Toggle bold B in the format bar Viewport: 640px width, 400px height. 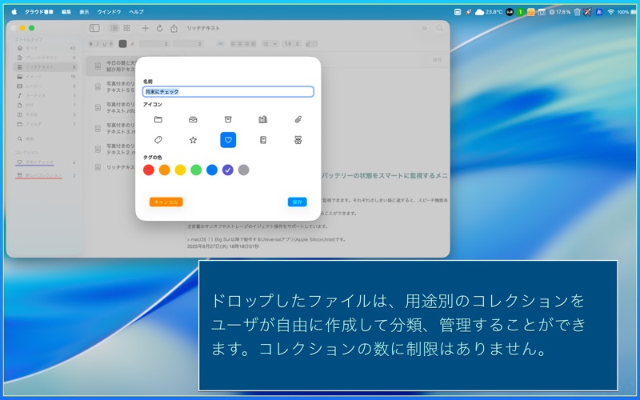click(90, 44)
